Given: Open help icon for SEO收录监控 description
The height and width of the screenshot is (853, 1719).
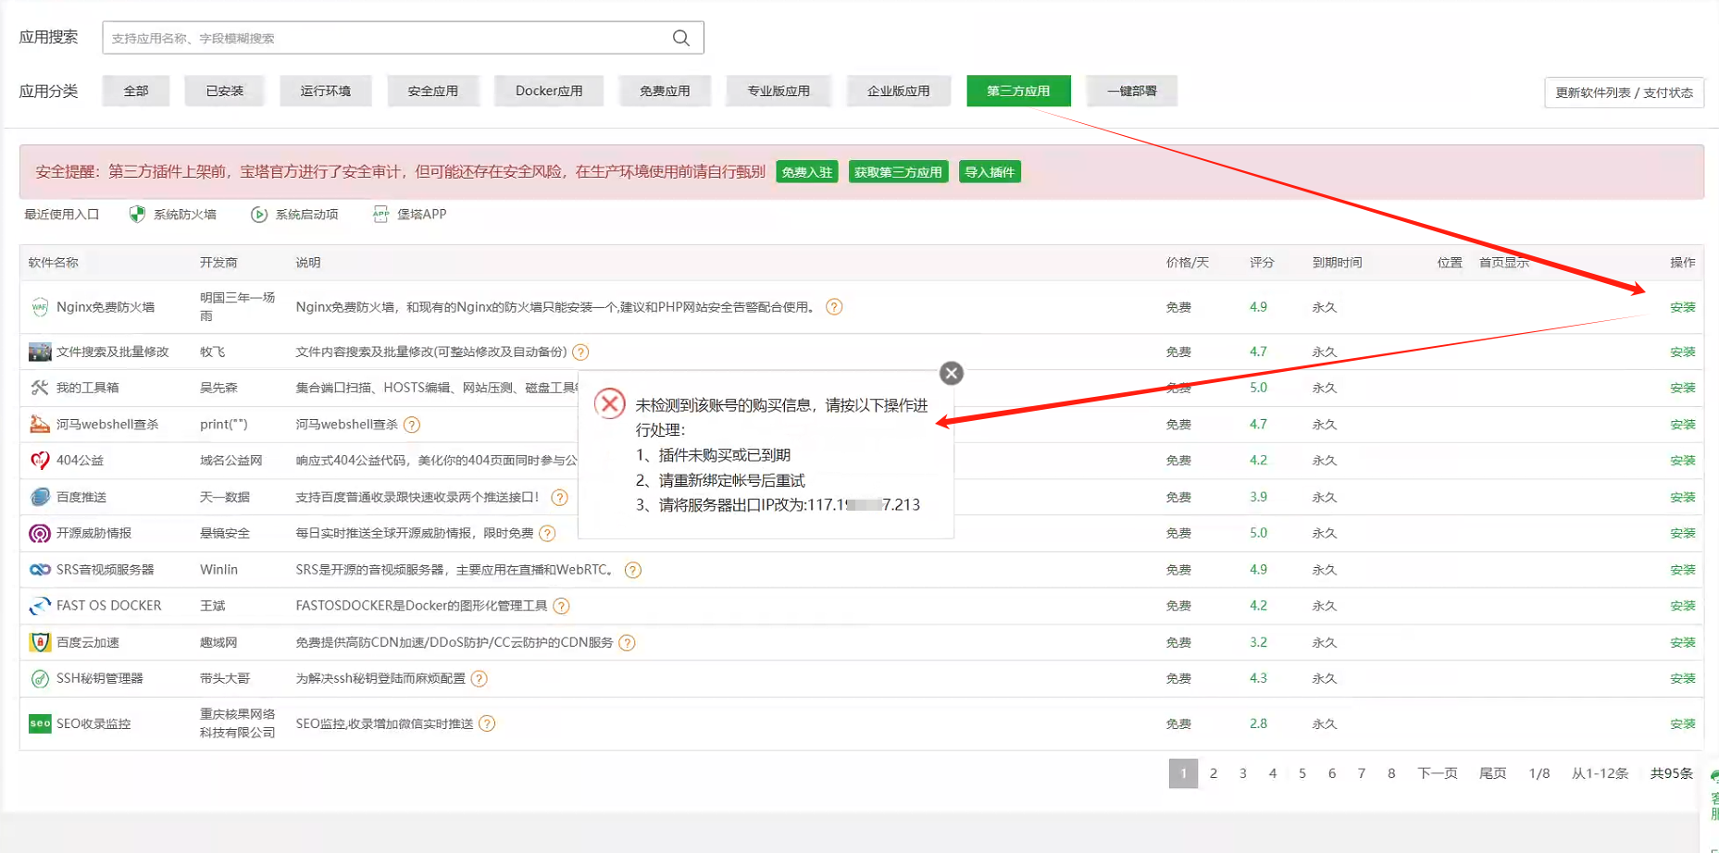Looking at the screenshot, I should pyautogui.click(x=487, y=723).
